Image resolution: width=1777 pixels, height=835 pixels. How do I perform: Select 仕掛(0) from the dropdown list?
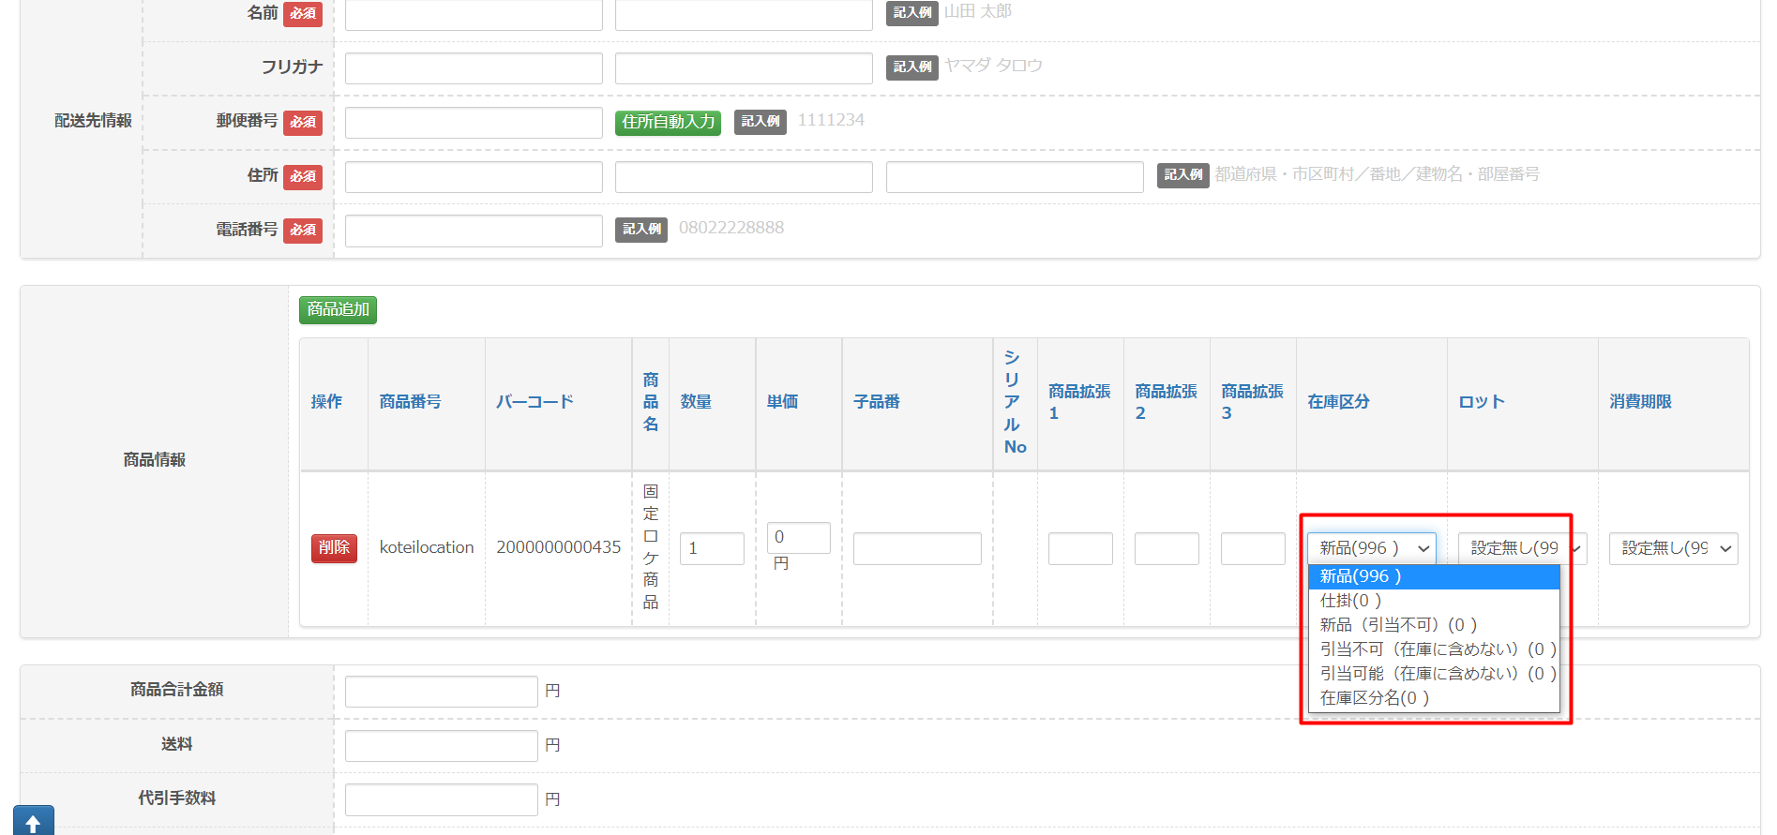(1350, 601)
